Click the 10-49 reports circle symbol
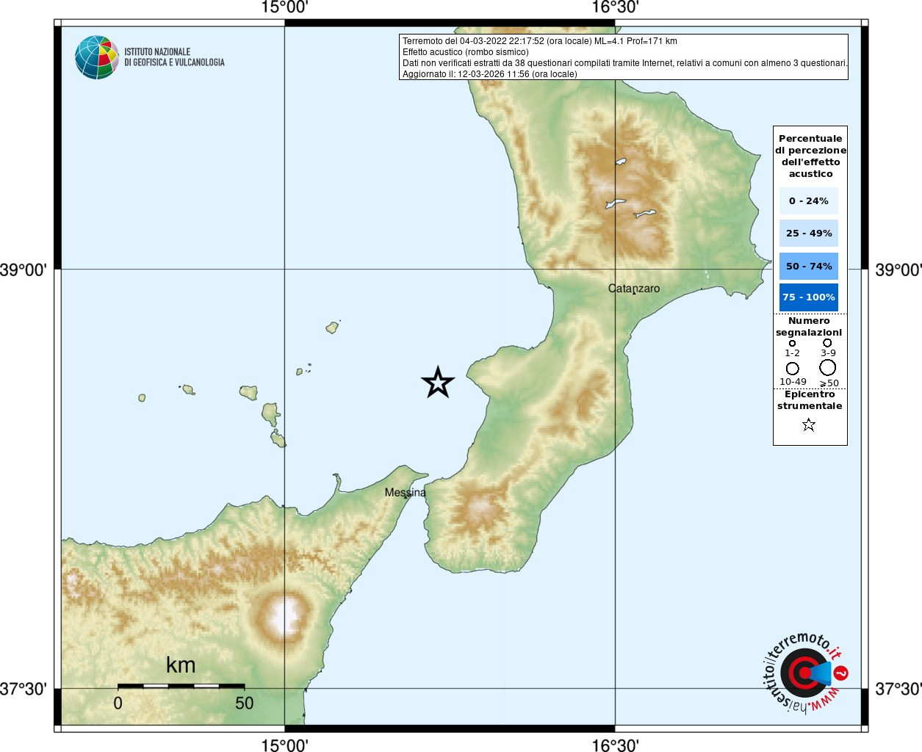This screenshot has height=752, width=922. (792, 369)
